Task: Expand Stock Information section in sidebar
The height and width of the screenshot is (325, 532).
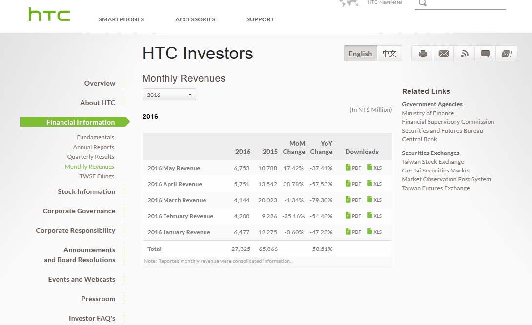Action: click(86, 191)
